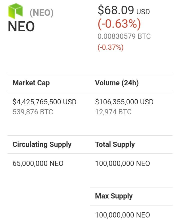
Task: Click the green NEO logo icon
Action: click(15, 11)
